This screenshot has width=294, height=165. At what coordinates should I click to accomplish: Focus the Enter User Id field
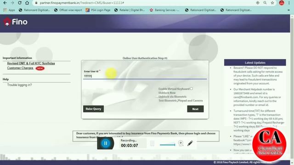[x=145, y=76]
